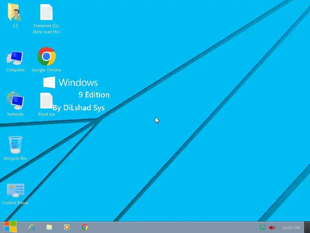Click the network status tray icon
Screen dimensions: 310x233
263,228
